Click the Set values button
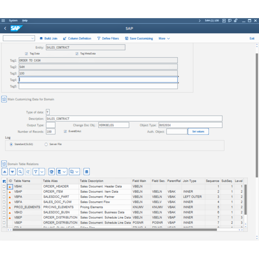The image size is (259, 259). 198,132
